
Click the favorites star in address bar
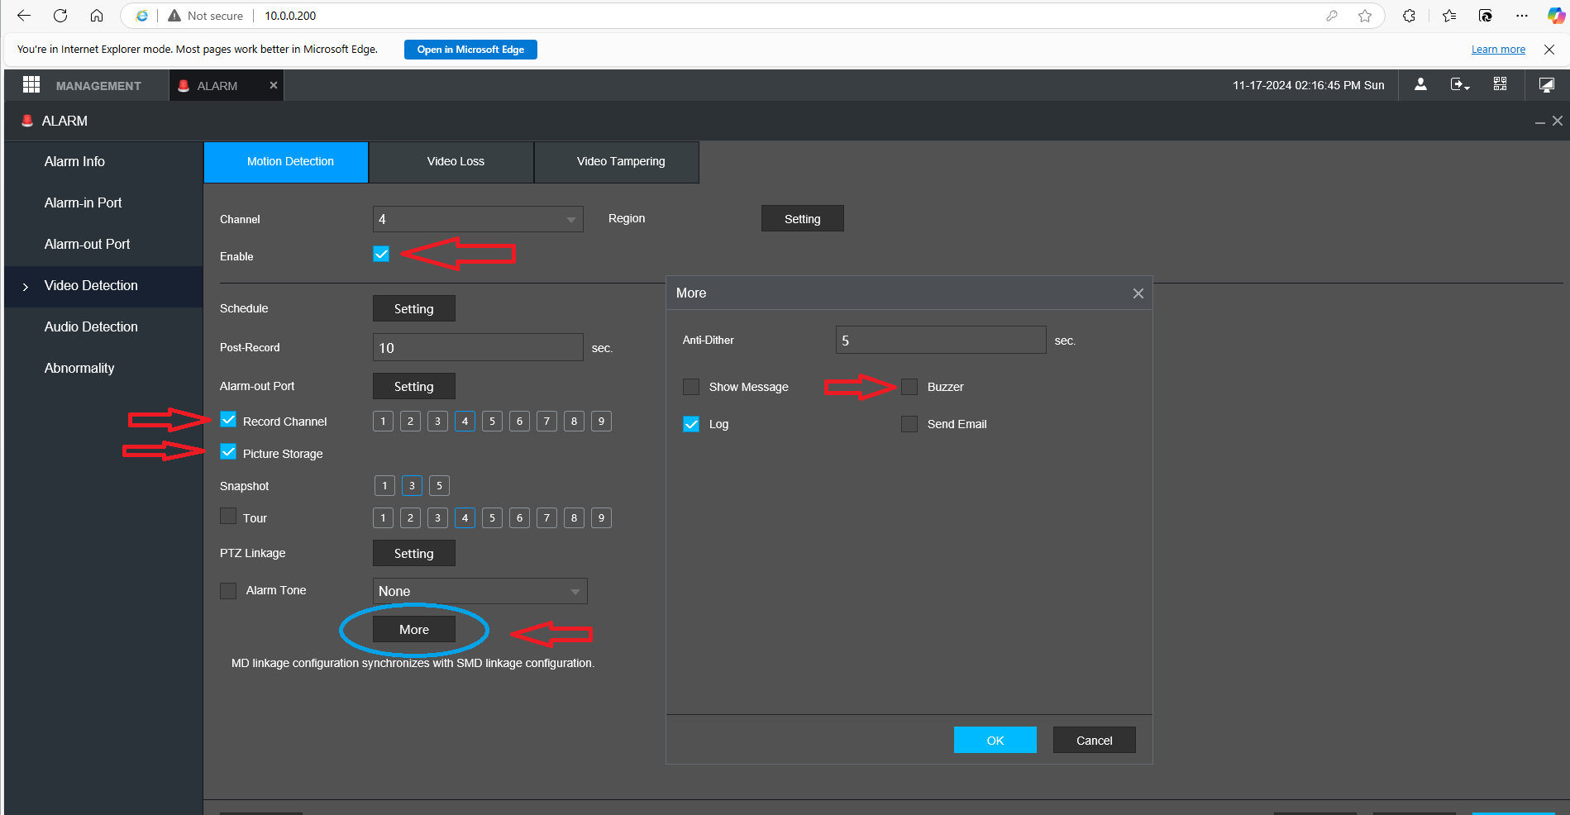tap(1365, 16)
